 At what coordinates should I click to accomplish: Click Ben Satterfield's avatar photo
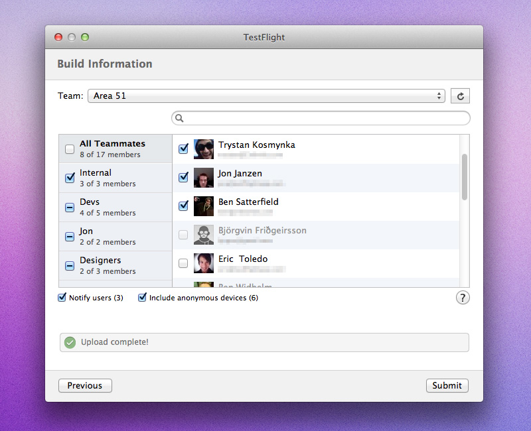(204, 206)
